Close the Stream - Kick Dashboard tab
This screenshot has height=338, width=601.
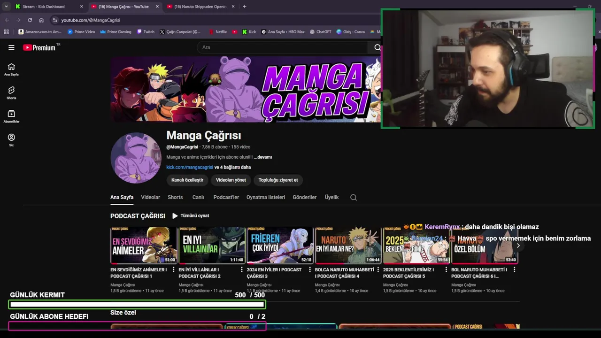pos(81,7)
